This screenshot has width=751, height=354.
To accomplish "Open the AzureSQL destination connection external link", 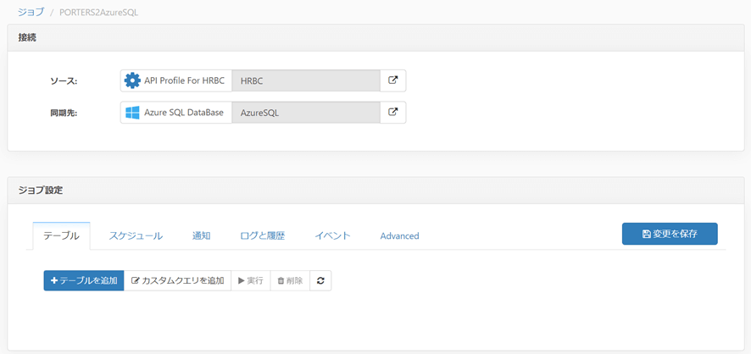I will (392, 113).
